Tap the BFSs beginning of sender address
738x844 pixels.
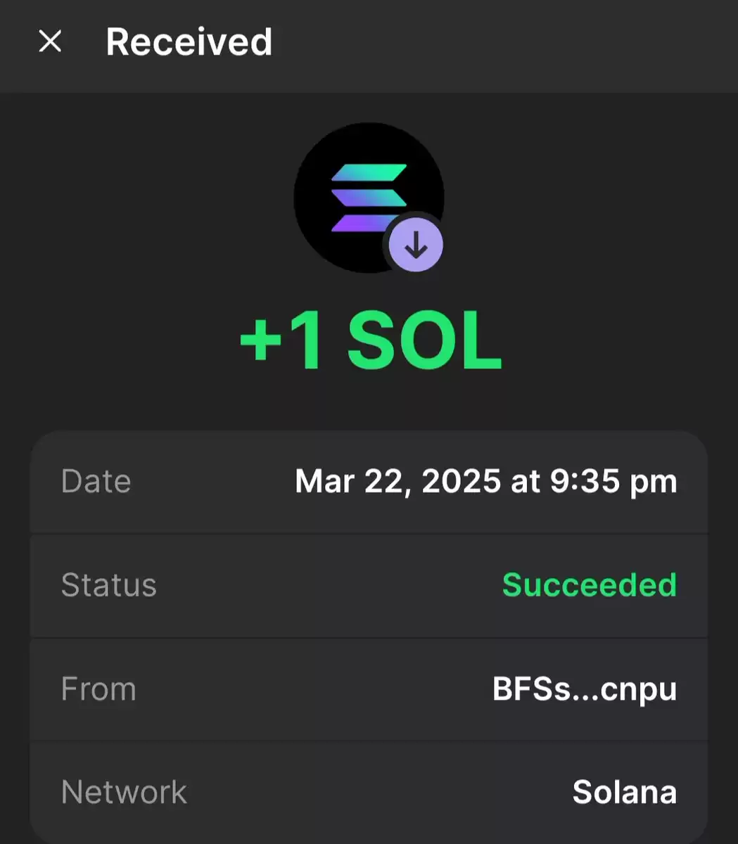click(532, 689)
